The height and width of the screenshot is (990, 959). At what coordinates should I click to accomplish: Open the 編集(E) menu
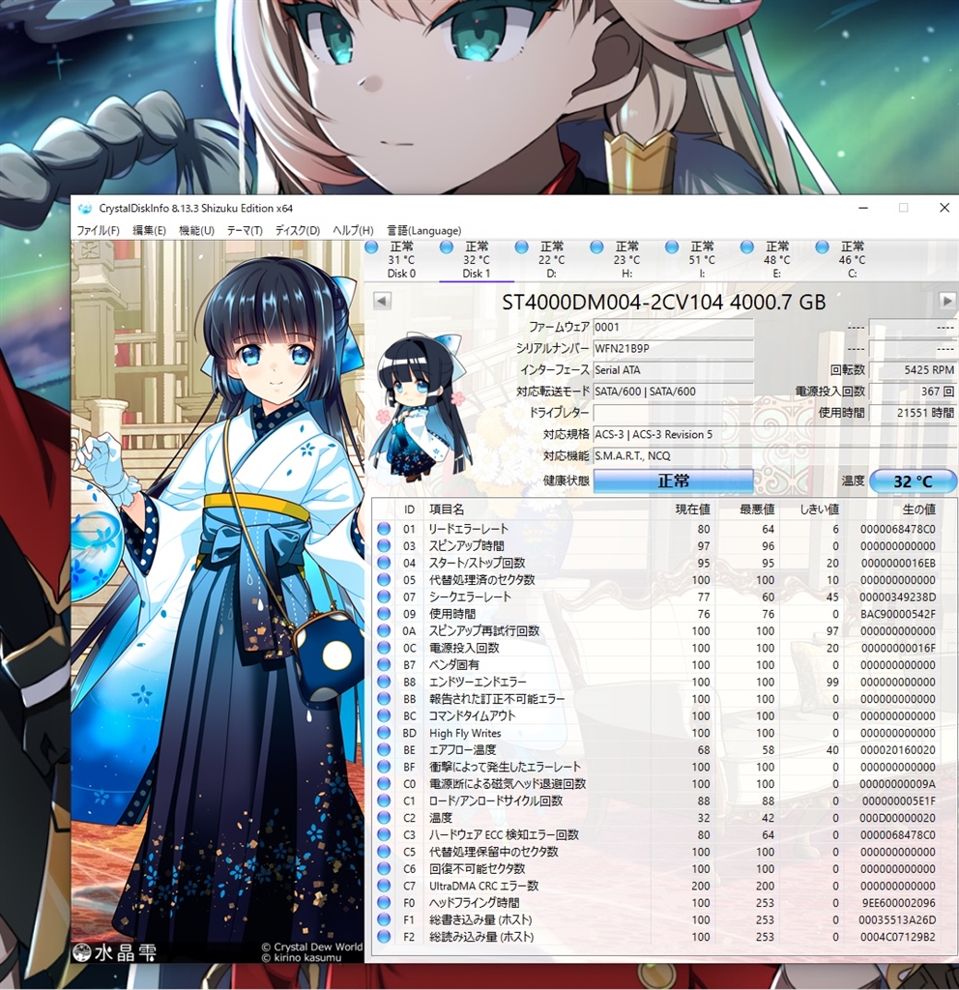pyautogui.click(x=149, y=230)
